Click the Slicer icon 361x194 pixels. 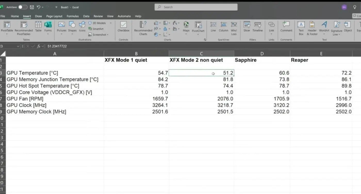click(247, 25)
